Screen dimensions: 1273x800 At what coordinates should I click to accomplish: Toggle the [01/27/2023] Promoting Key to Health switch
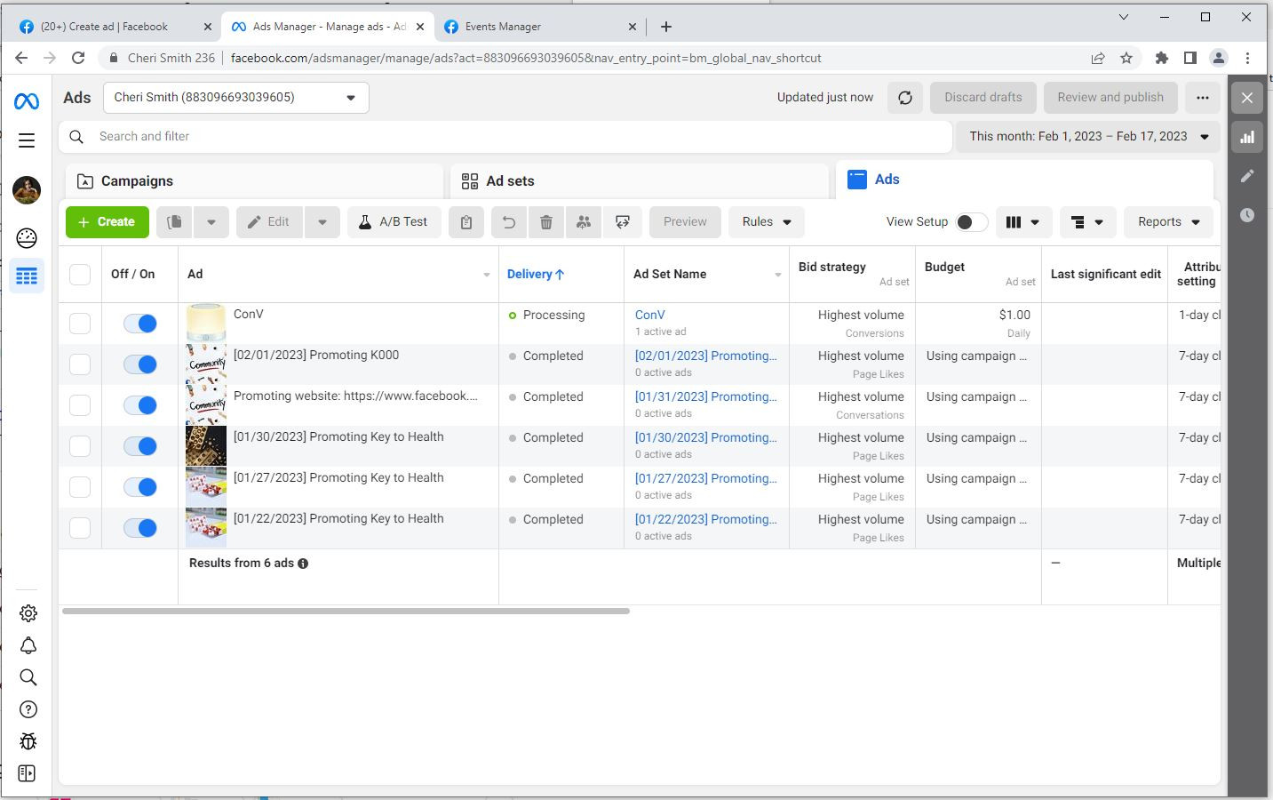[x=140, y=487]
